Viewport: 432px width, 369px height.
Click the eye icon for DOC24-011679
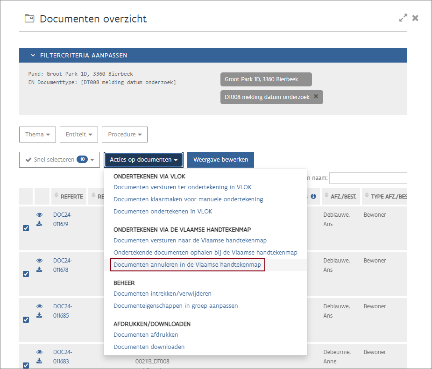click(40, 215)
